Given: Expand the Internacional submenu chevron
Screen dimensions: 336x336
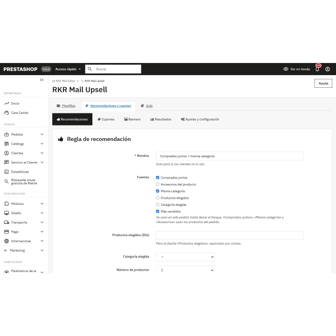Looking at the screenshot, I should [x=42, y=241].
